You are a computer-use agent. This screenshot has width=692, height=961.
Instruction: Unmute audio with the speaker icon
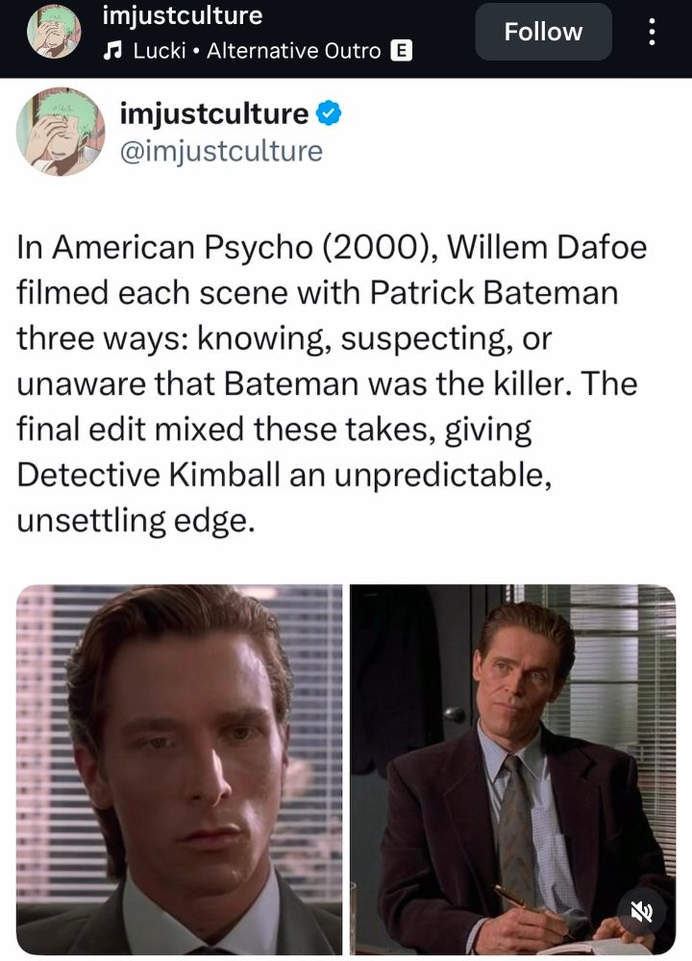[642, 913]
